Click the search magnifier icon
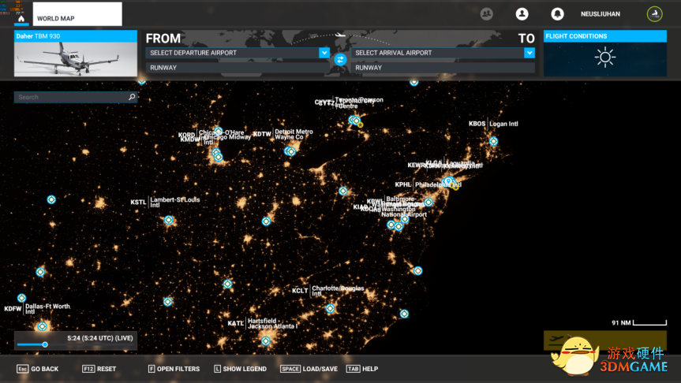This screenshot has width=681, height=383. [x=132, y=97]
